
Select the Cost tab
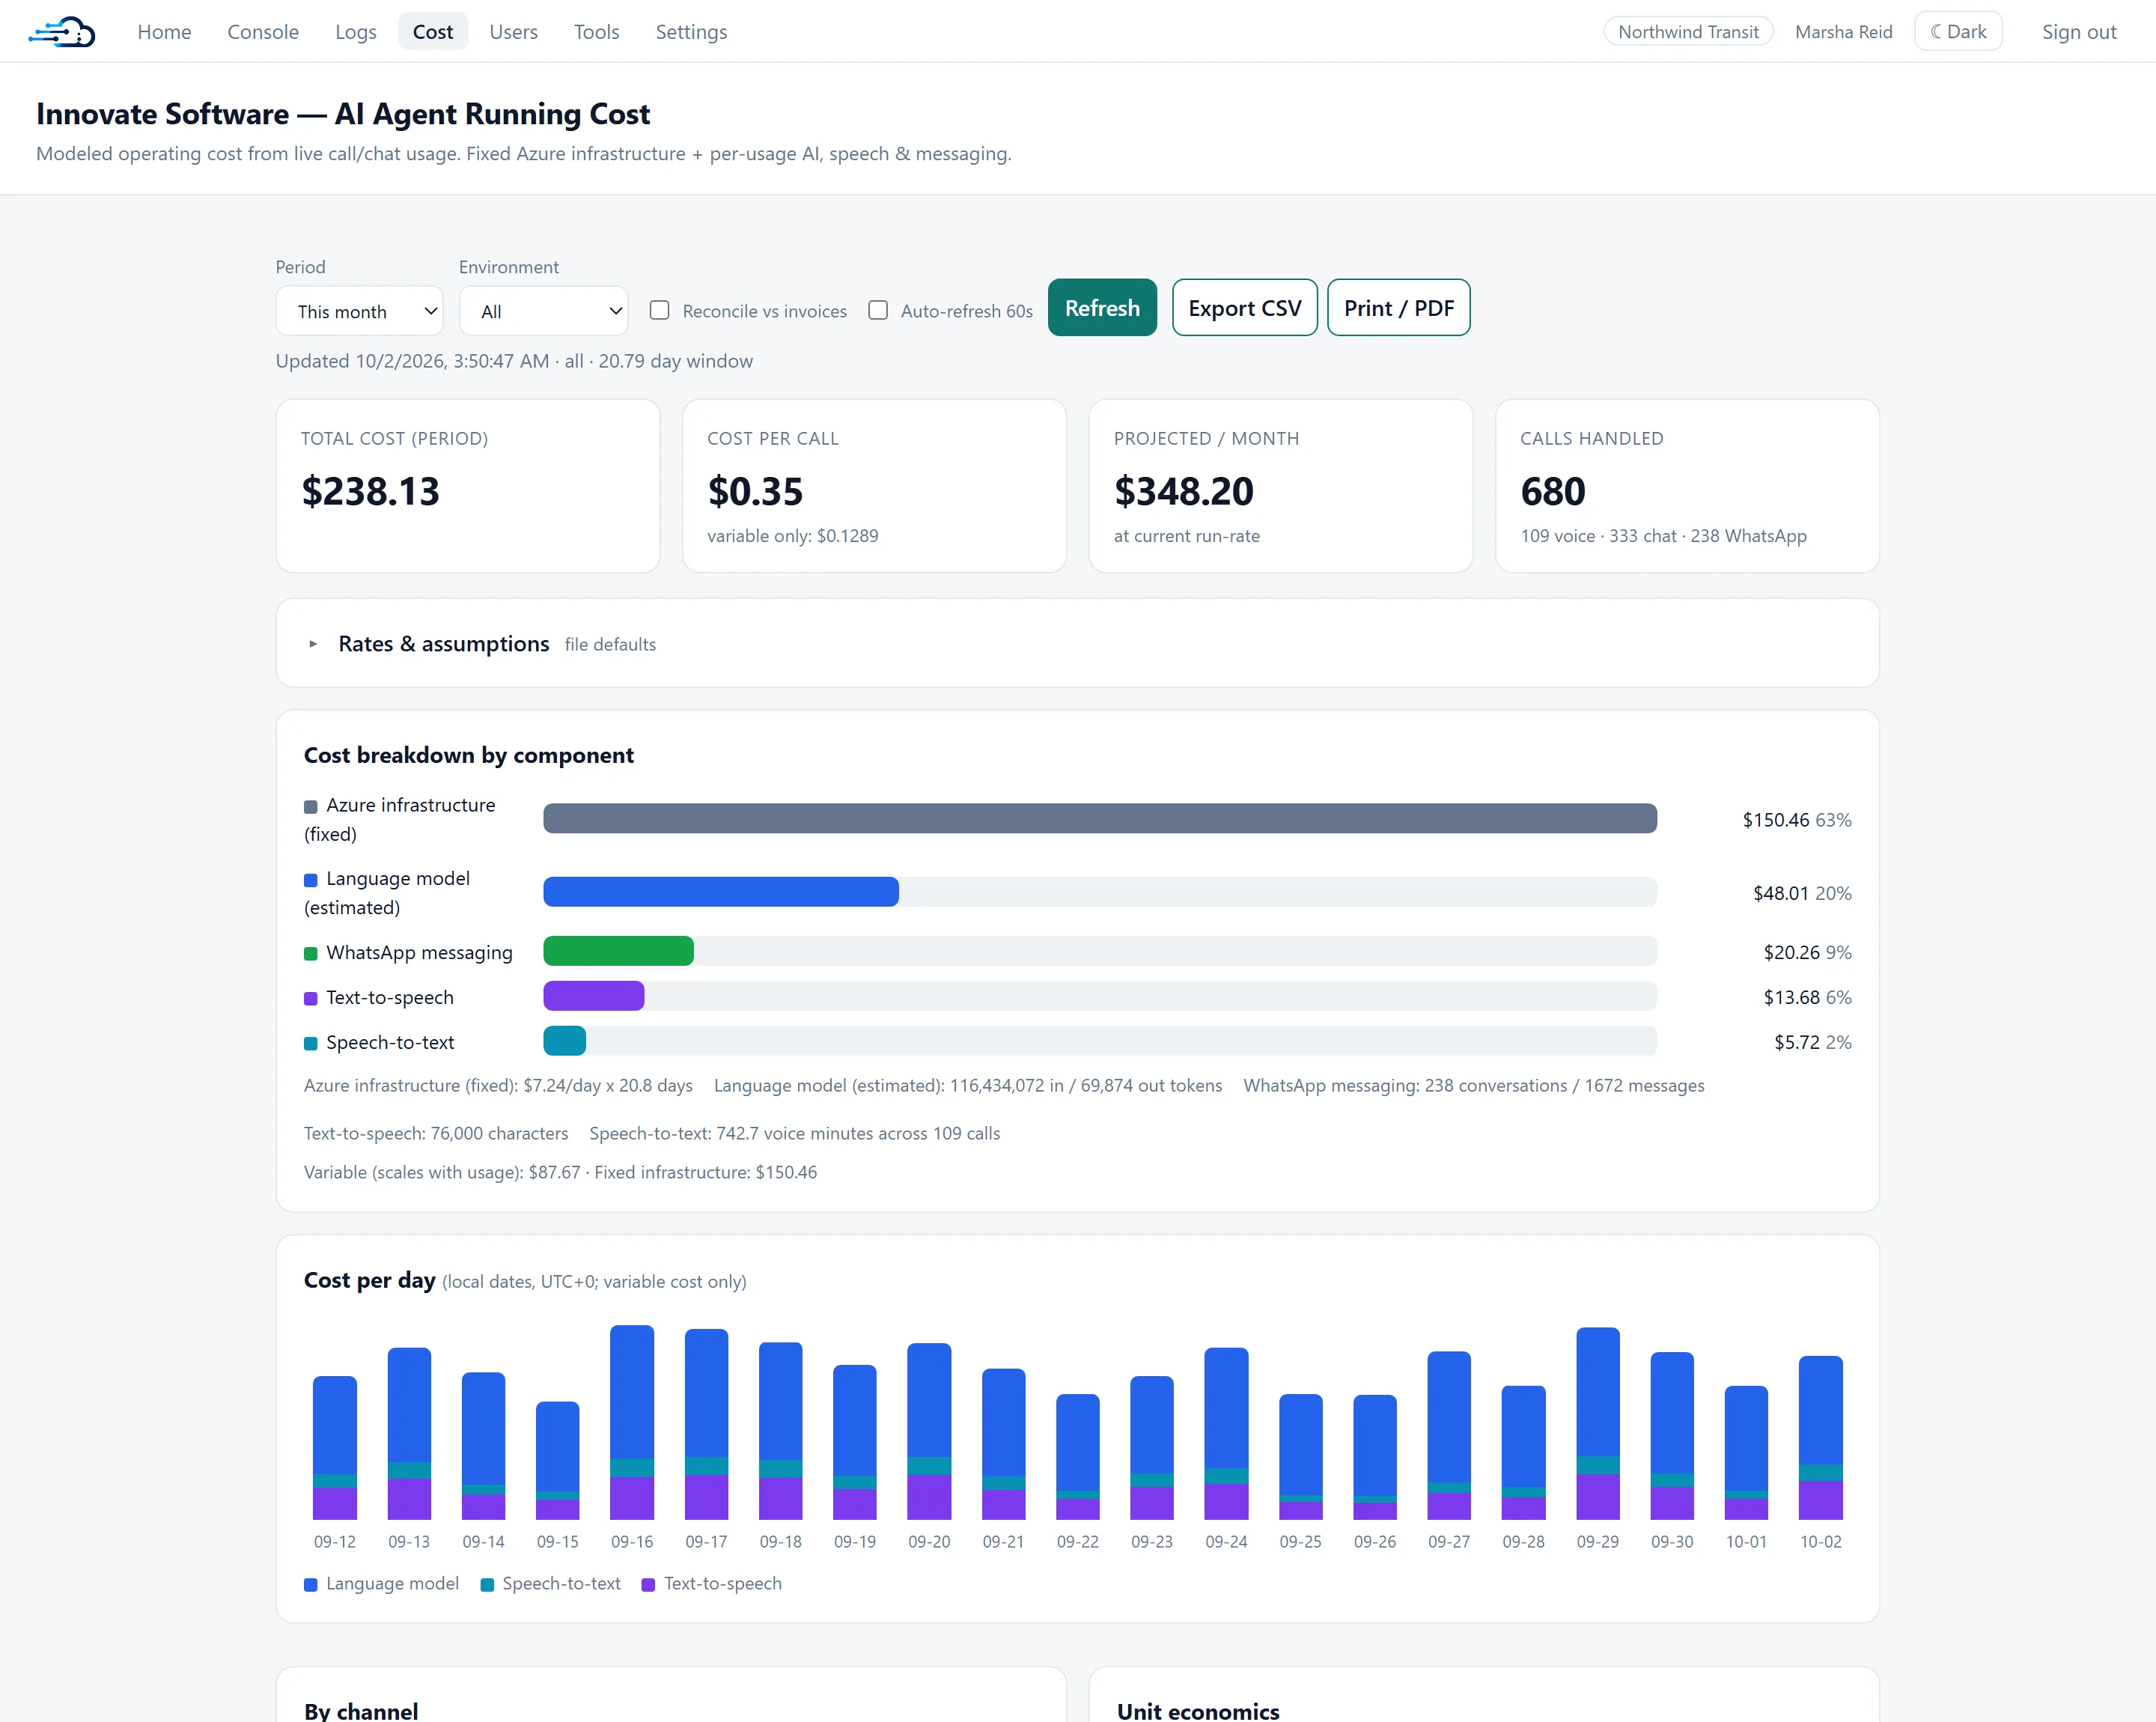(x=433, y=32)
